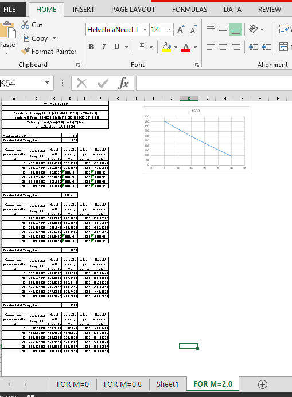Apply red font color A
Screen dimensions: 292x397
186,47
